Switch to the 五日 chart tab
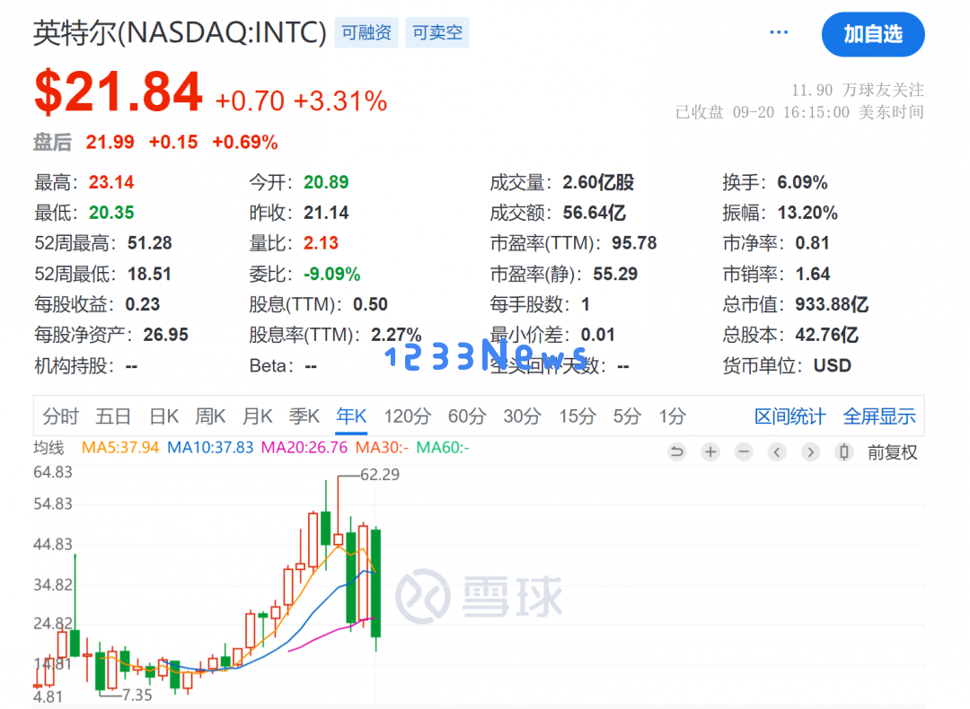This screenshot has height=709, width=970. [113, 416]
